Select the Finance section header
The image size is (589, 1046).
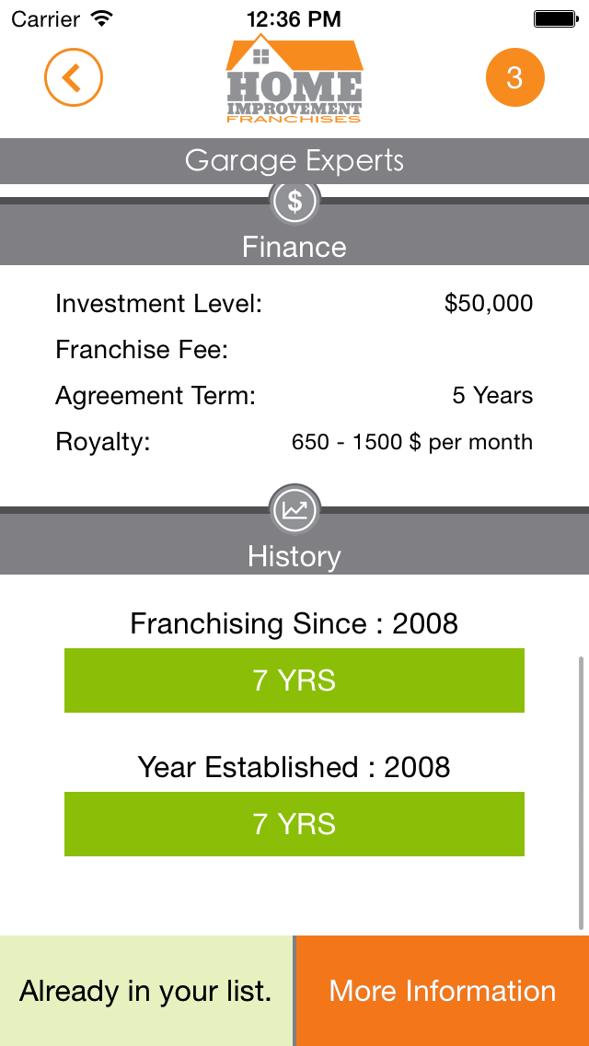pyautogui.click(x=294, y=247)
